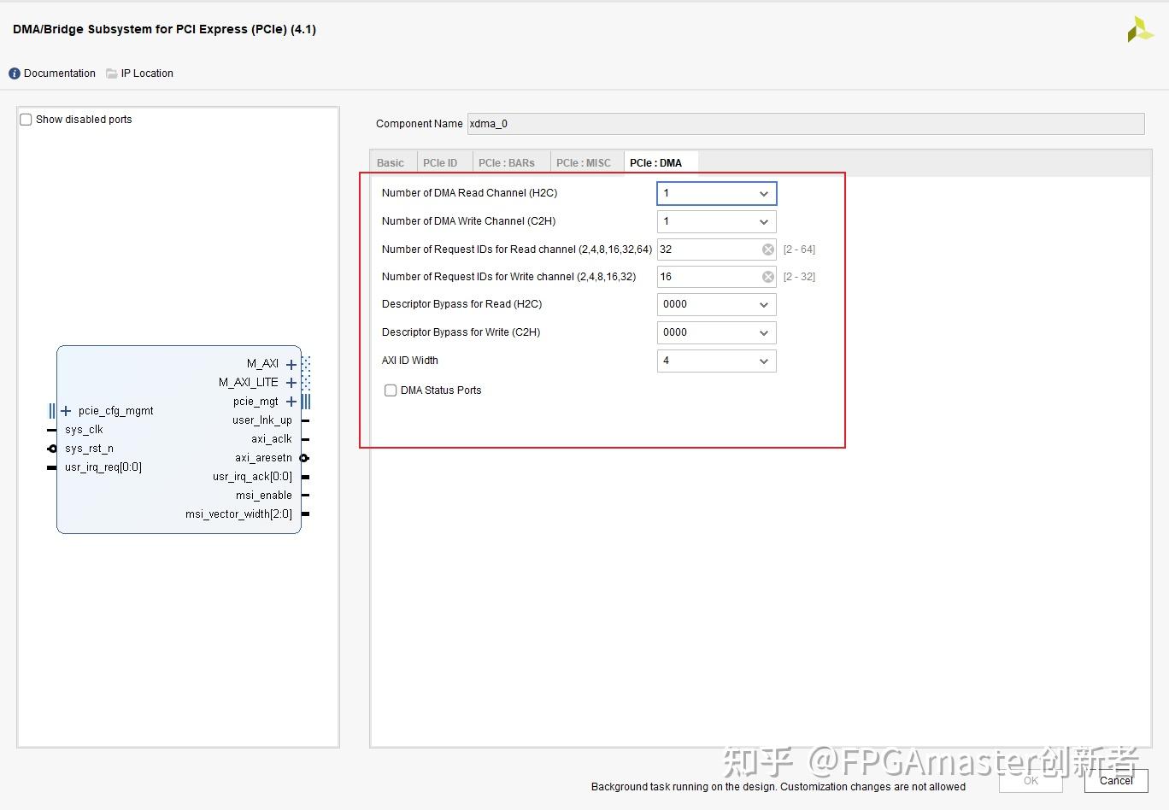This screenshot has height=810, width=1169.
Task: Click the Xilinx logo in the corner
Action: (1140, 28)
